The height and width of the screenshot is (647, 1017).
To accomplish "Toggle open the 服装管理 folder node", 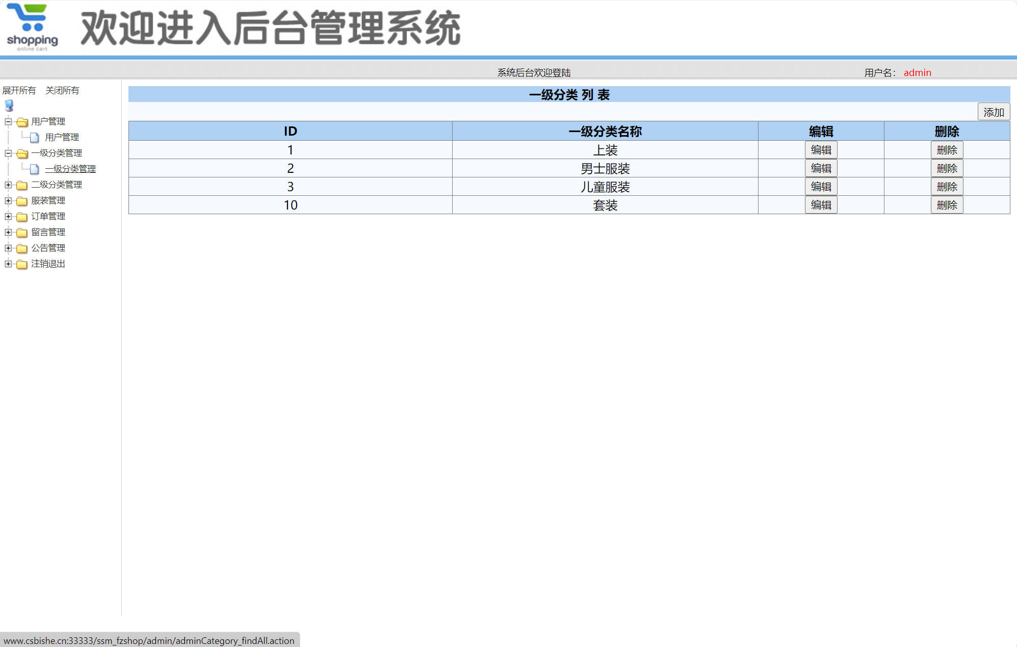I will [7, 200].
